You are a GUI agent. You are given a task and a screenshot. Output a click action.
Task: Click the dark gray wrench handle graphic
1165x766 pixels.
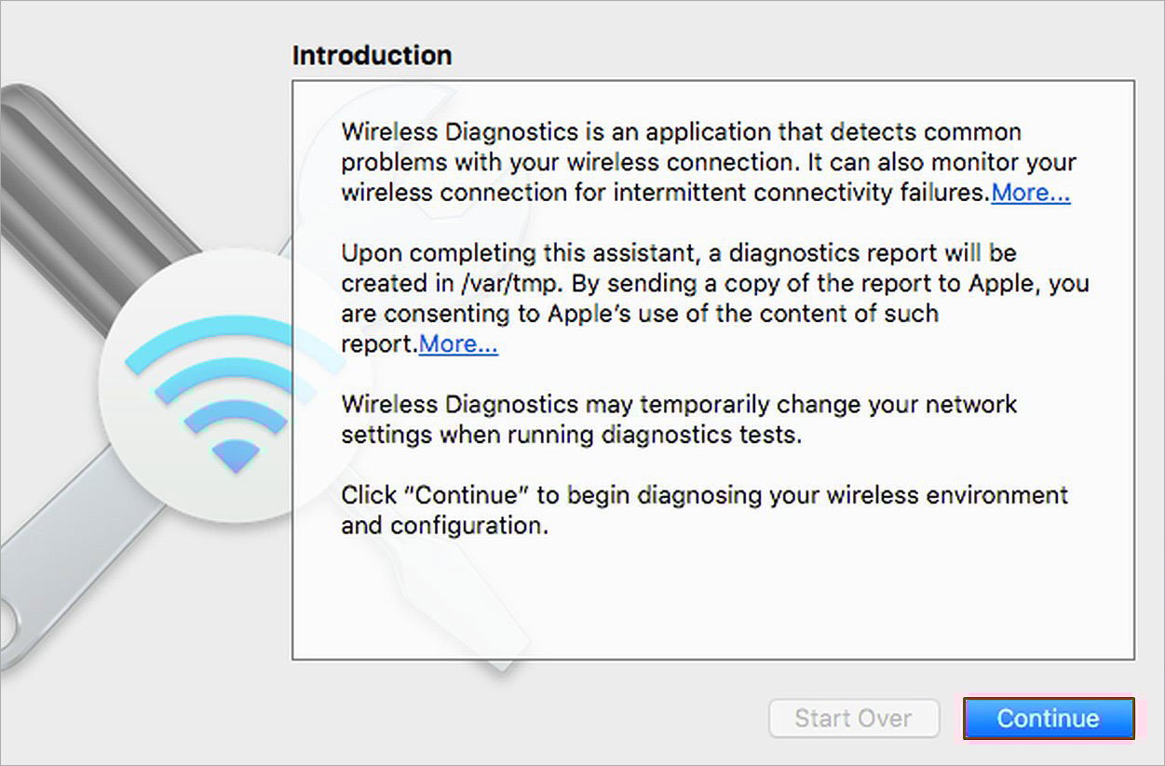[102, 195]
